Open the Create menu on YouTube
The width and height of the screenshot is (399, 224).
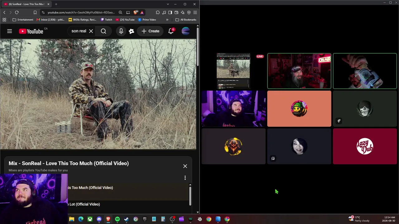(x=150, y=31)
